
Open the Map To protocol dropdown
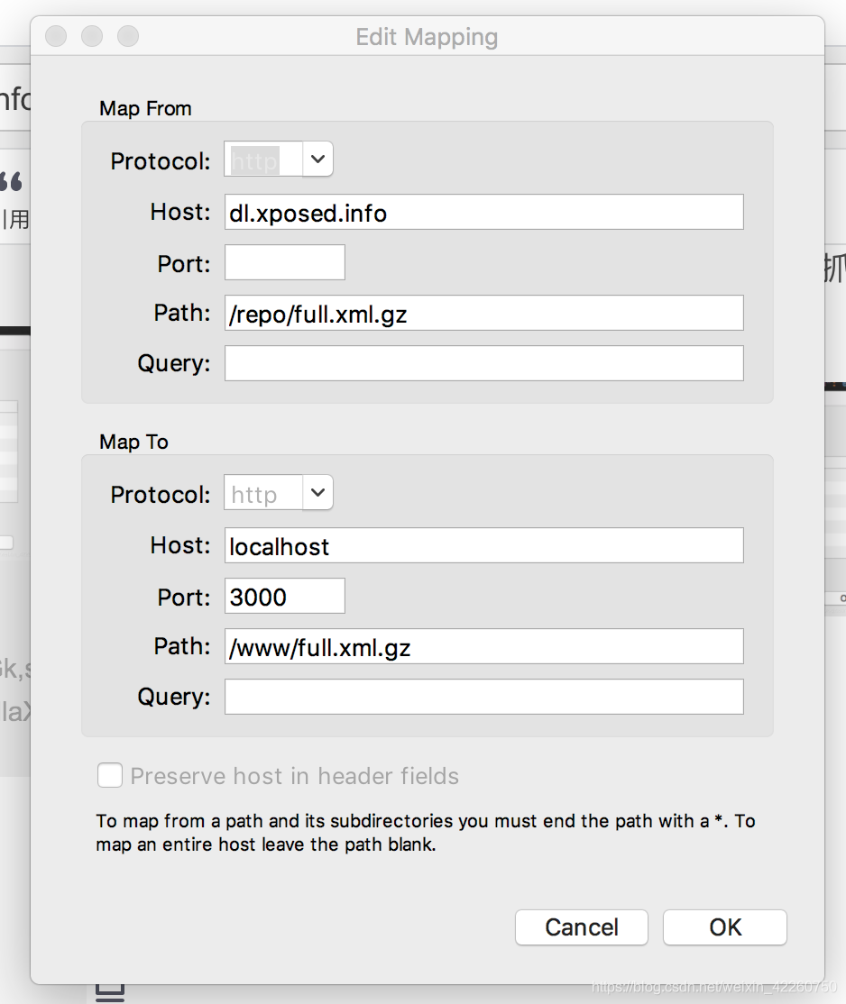click(278, 492)
